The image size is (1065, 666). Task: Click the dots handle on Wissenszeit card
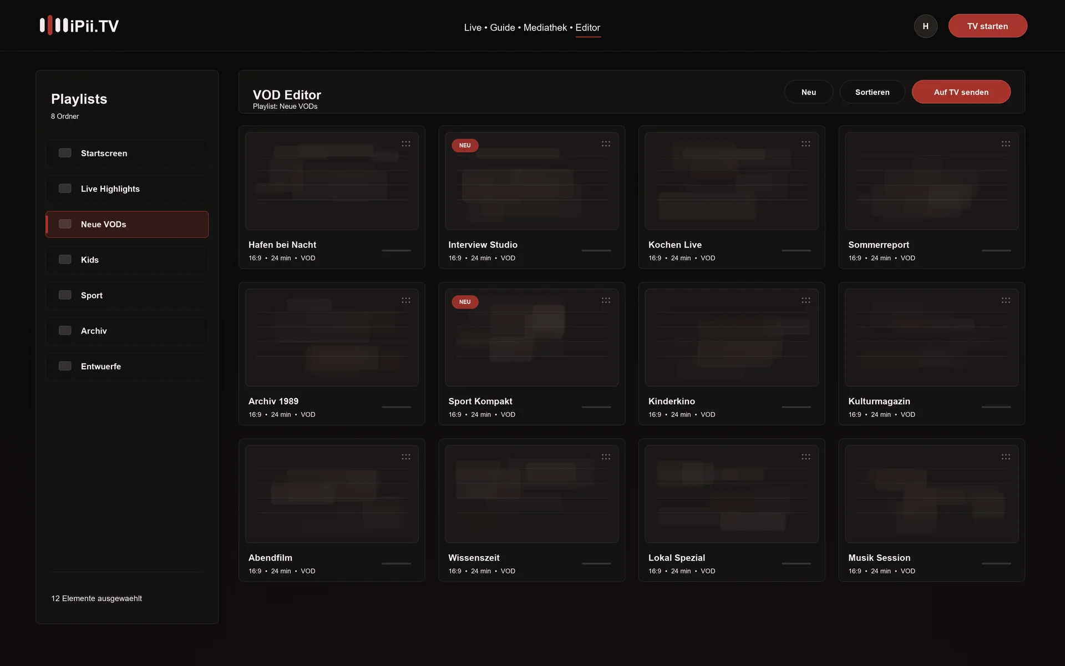(606, 457)
